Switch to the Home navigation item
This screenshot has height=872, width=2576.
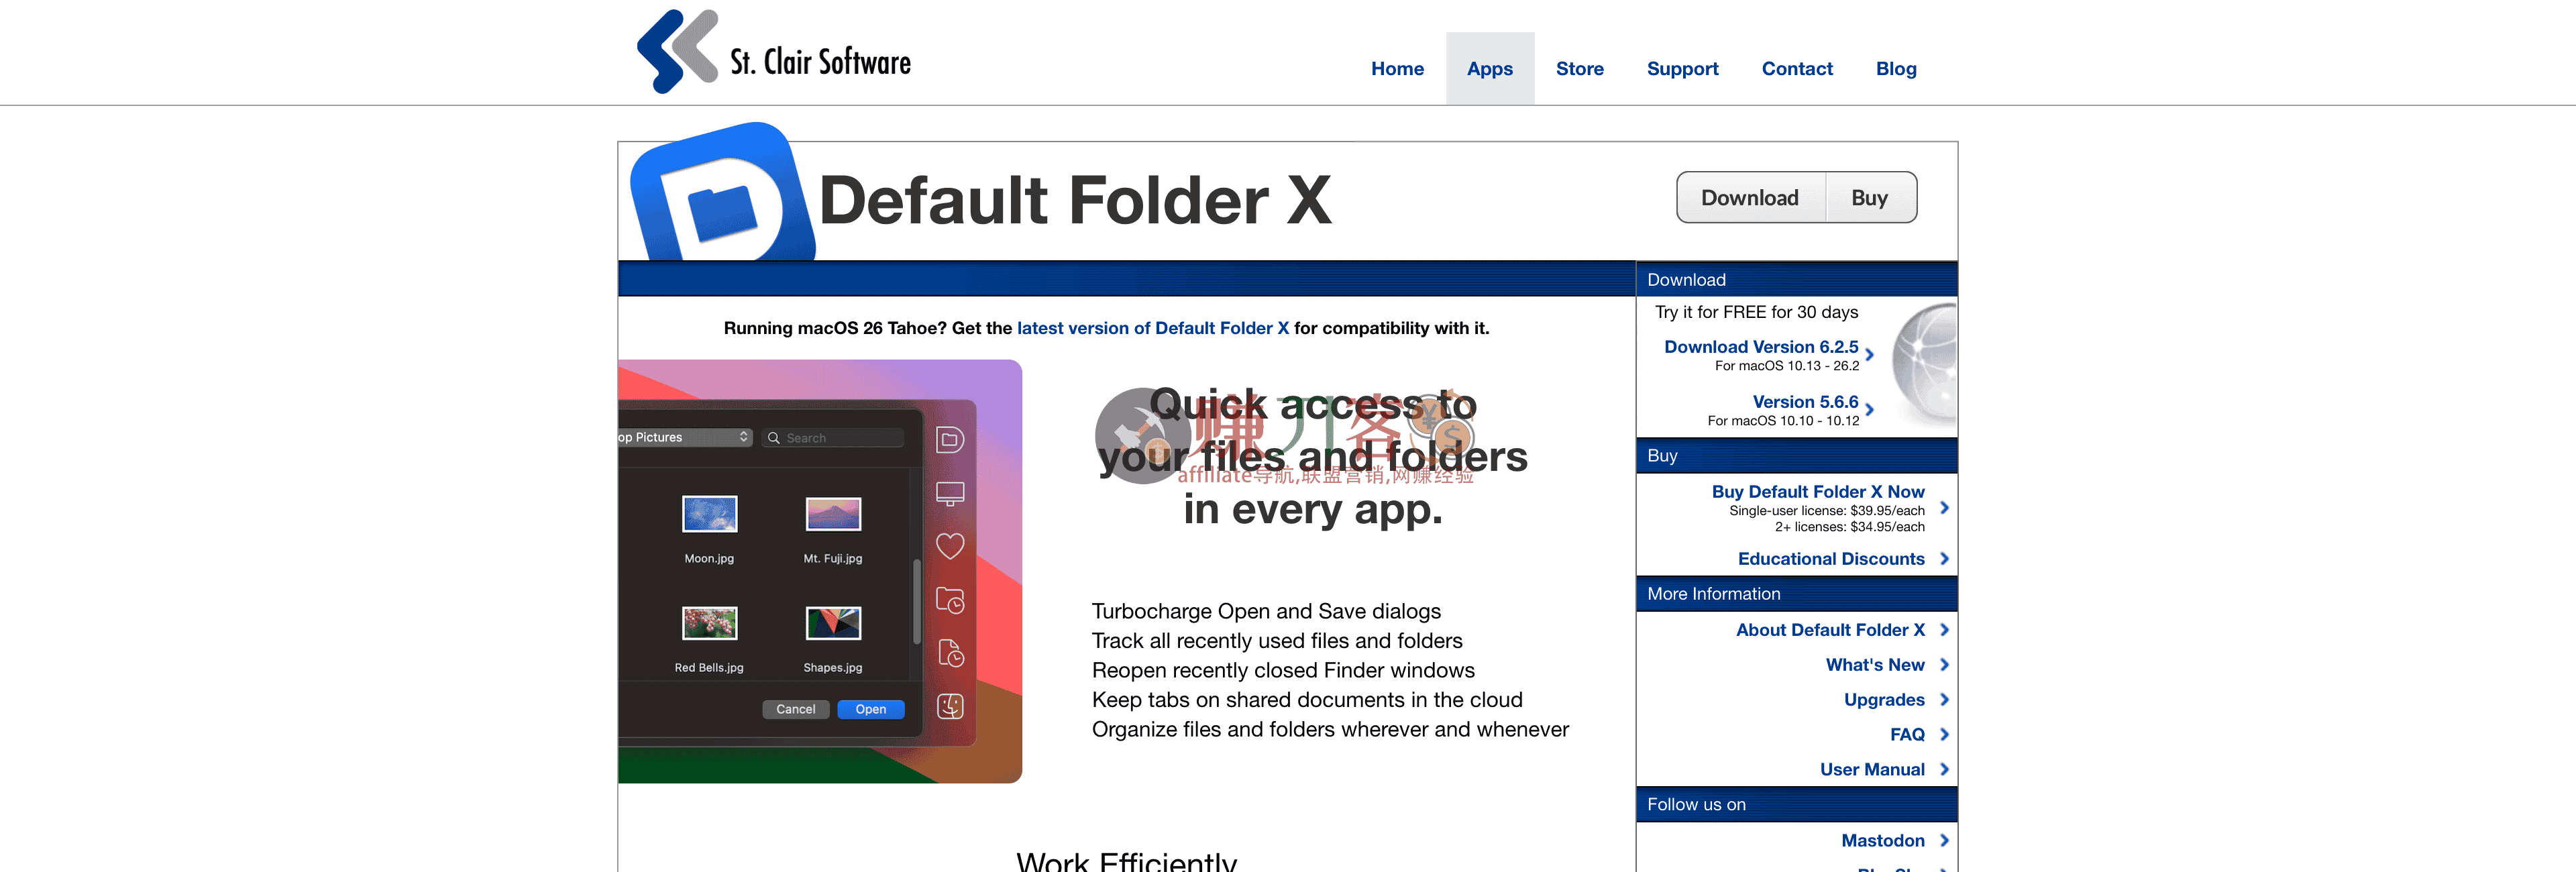click(x=1397, y=68)
